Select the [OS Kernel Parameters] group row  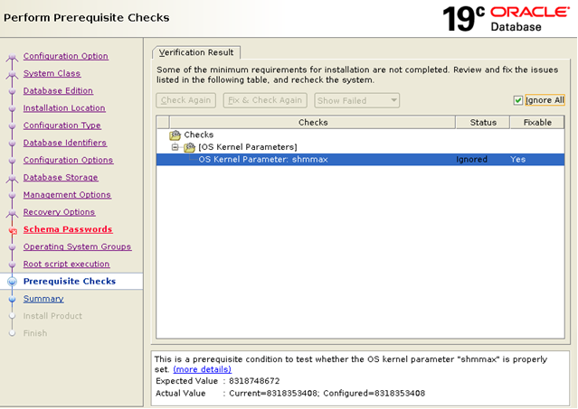[x=247, y=147]
